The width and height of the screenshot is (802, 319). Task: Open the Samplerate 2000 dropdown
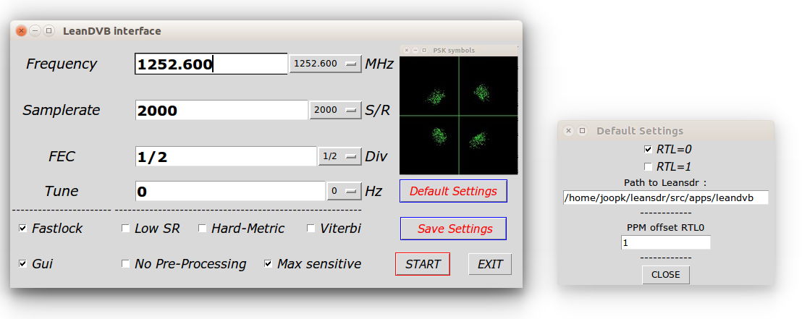click(x=336, y=110)
